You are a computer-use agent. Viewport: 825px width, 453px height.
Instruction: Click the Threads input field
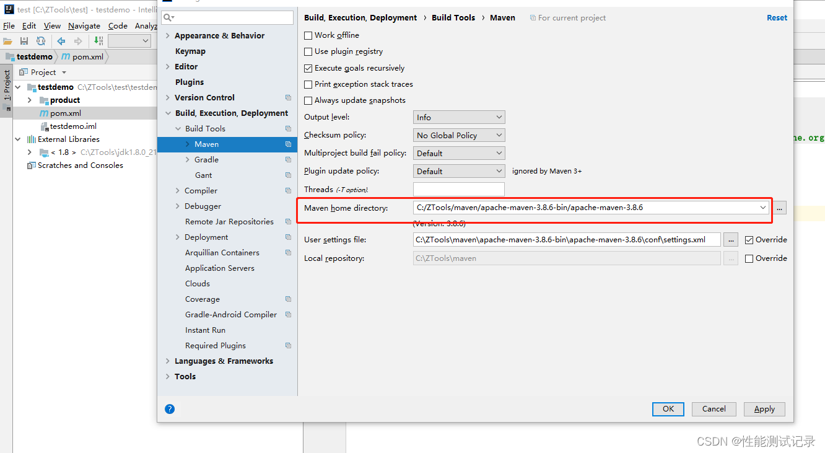pos(459,189)
